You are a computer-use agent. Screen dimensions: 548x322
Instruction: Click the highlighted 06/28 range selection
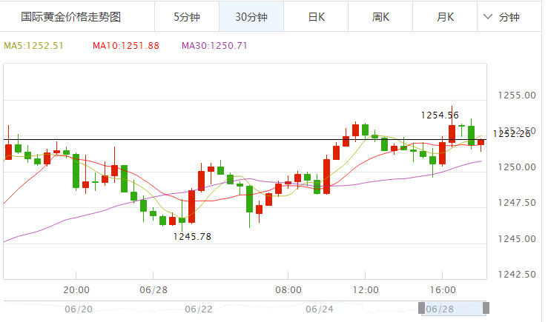point(454,308)
